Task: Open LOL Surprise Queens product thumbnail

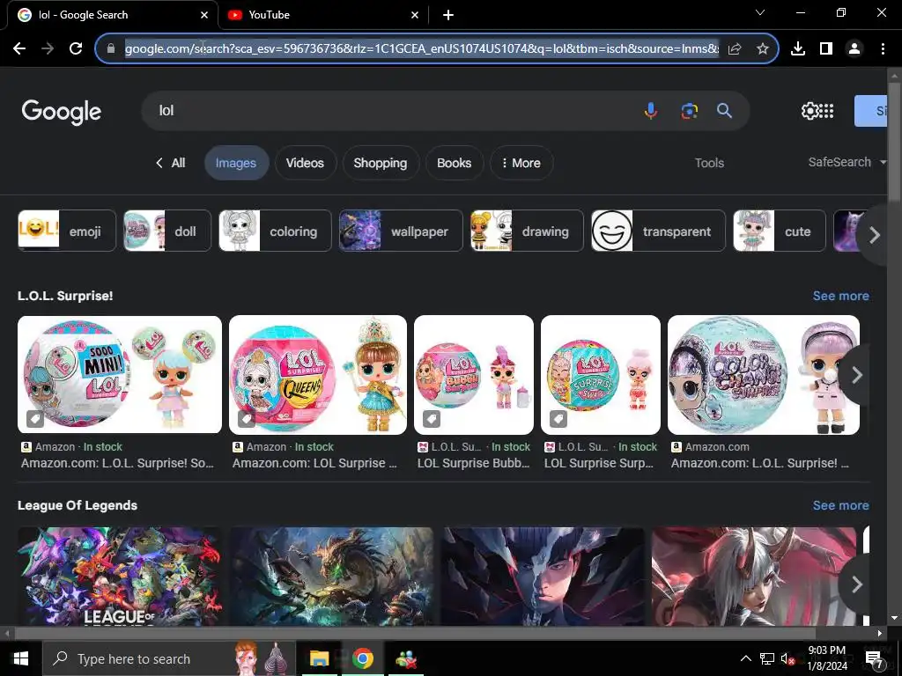Action: [317, 375]
